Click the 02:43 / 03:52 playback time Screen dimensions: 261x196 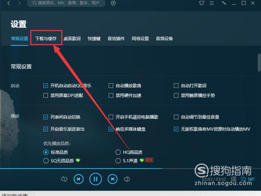(x=214, y=179)
